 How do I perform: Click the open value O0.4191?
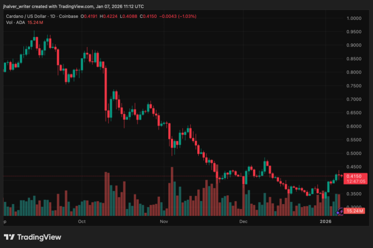89,16
